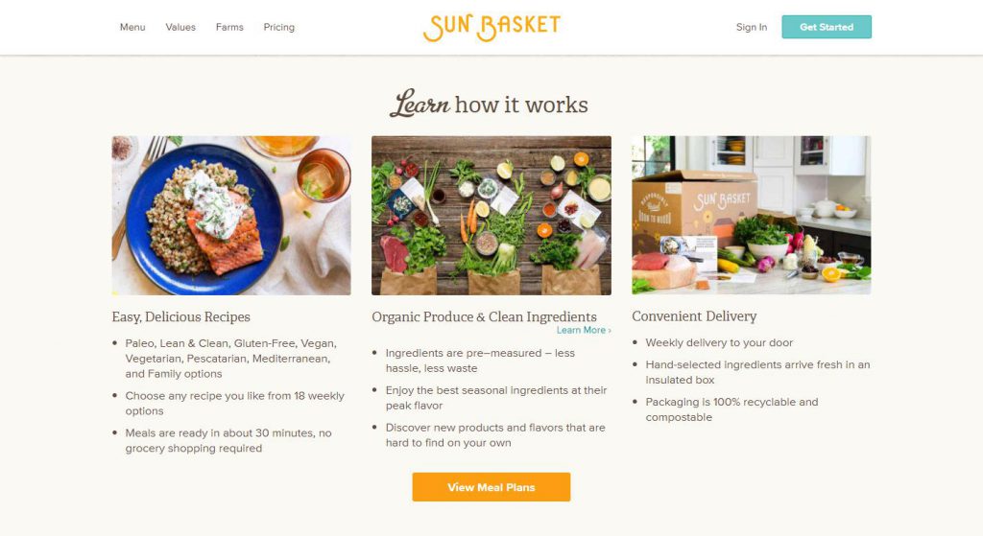Viewport: 983px width, 536px height.
Task: Click the Convenient Delivery heading
Action: click(x=694, y=316)
